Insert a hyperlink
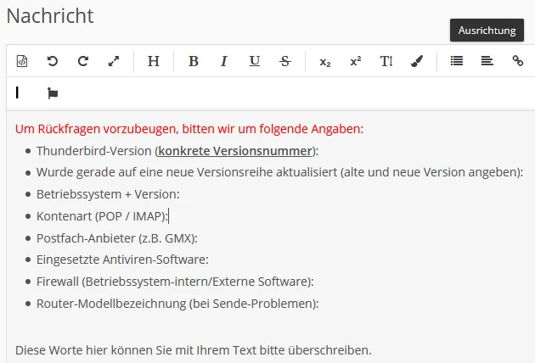This screenshot has height=363, width=535. 518,61
